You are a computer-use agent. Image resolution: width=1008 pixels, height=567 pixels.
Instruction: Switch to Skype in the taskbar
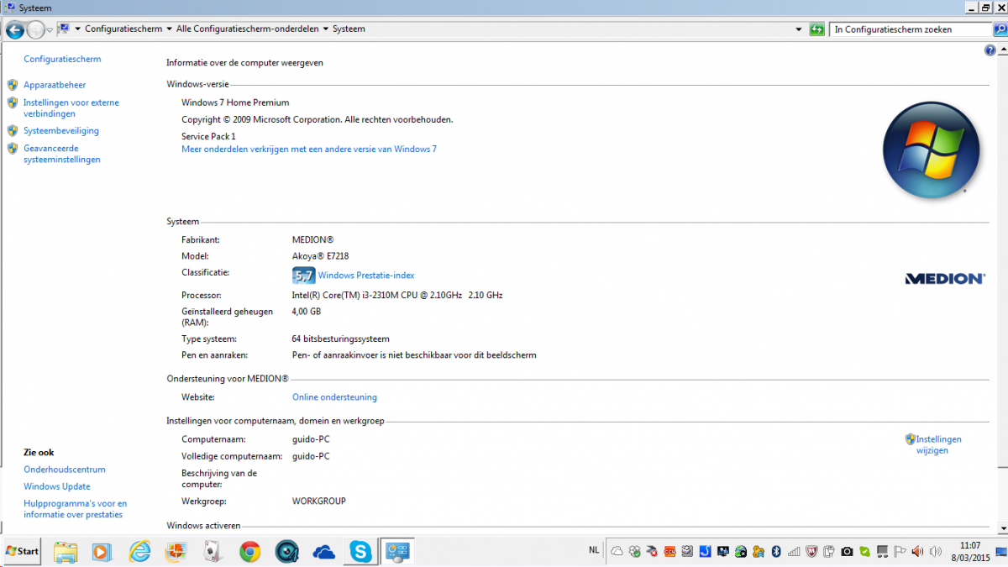361,552
